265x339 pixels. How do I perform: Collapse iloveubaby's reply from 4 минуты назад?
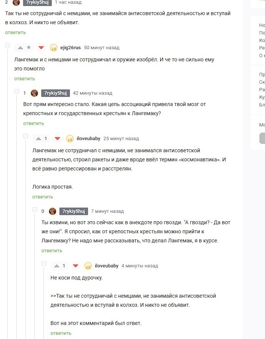44,264
